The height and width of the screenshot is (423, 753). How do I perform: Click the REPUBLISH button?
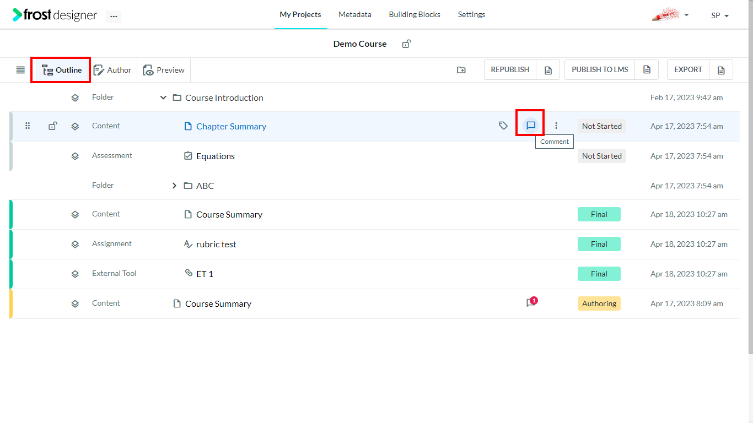(x=510, y=70)
